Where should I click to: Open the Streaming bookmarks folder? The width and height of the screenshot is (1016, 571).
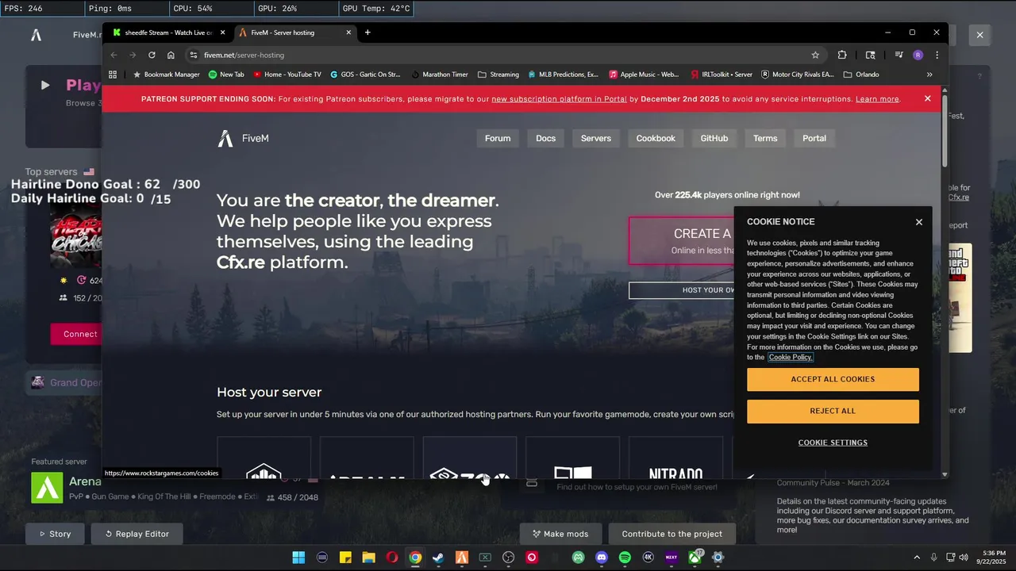498,75
